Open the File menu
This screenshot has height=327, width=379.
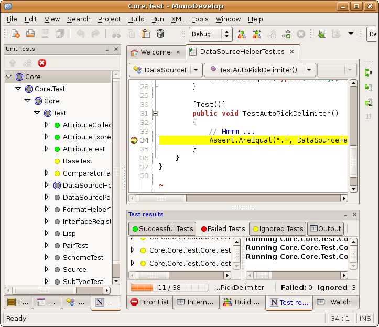coord(12,19)
